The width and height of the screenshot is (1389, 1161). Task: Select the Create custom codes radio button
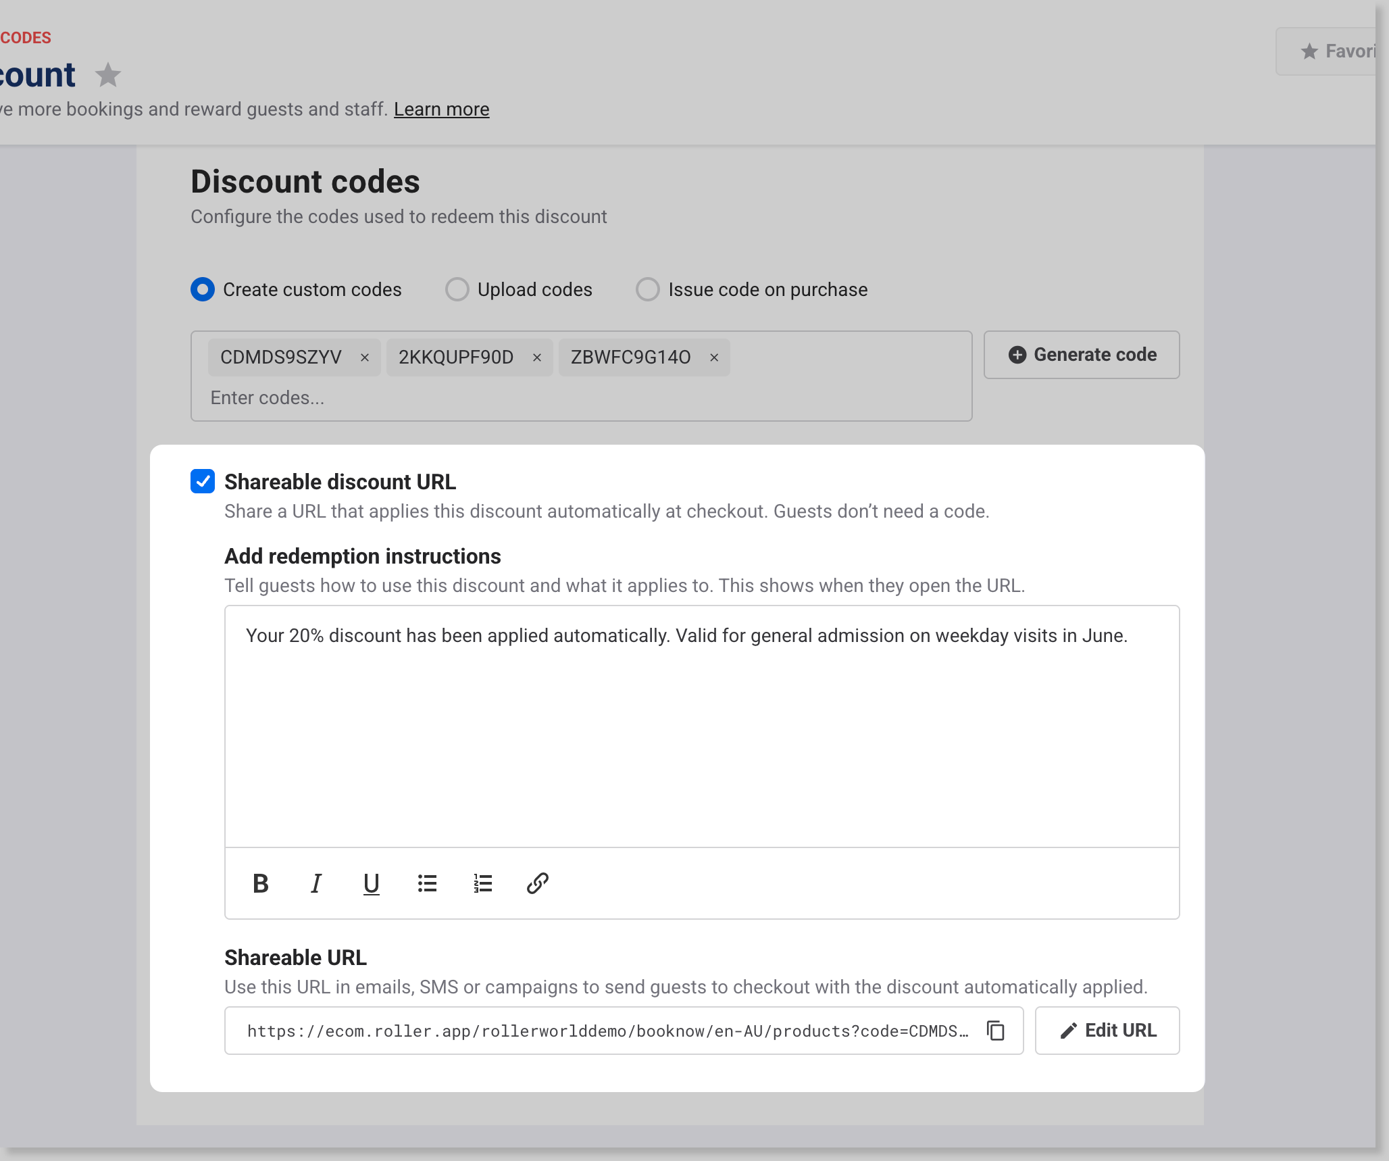pyautogui.click(x=203, y=289)
